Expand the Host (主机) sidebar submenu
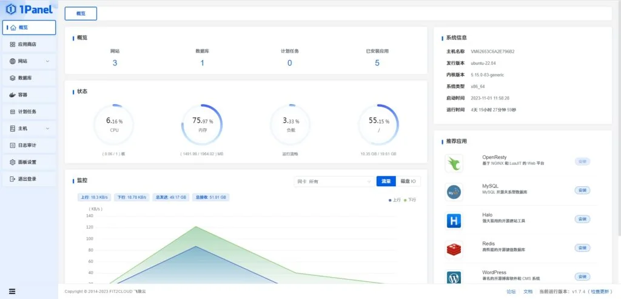 click(x=47, y=129)
